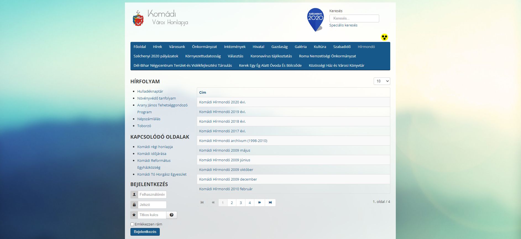Visit Komádi Tó Horgász Egyesület link
This screenshot has width=521, height=239.
click(x=162, y=174)
